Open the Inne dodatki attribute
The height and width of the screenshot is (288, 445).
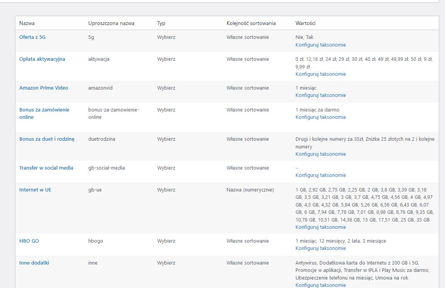pos(34,263)
